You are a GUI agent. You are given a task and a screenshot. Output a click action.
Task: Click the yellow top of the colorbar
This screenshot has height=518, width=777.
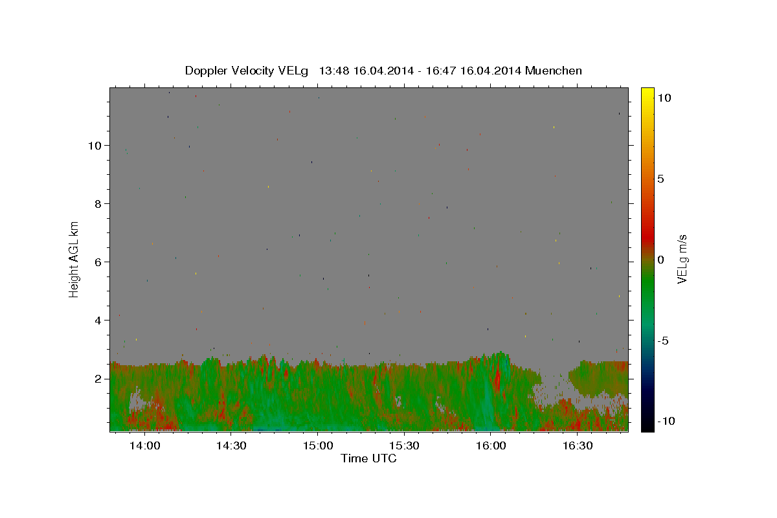pos(647,94)
